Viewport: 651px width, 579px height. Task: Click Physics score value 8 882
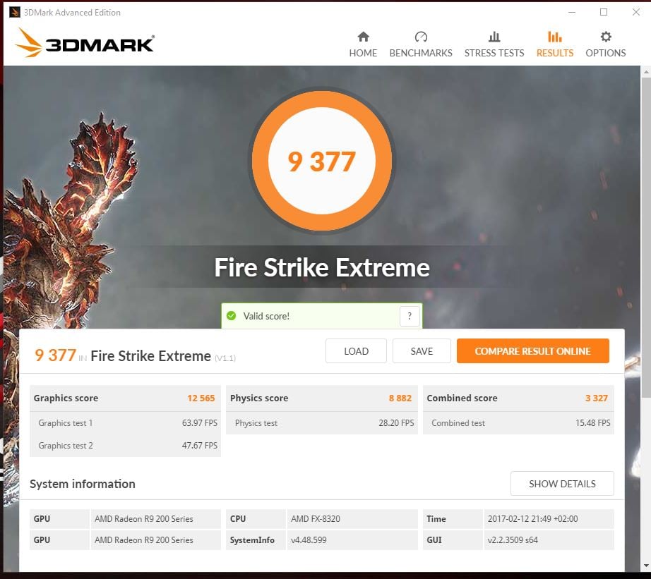pyautogui.click(x=400, y=398)
